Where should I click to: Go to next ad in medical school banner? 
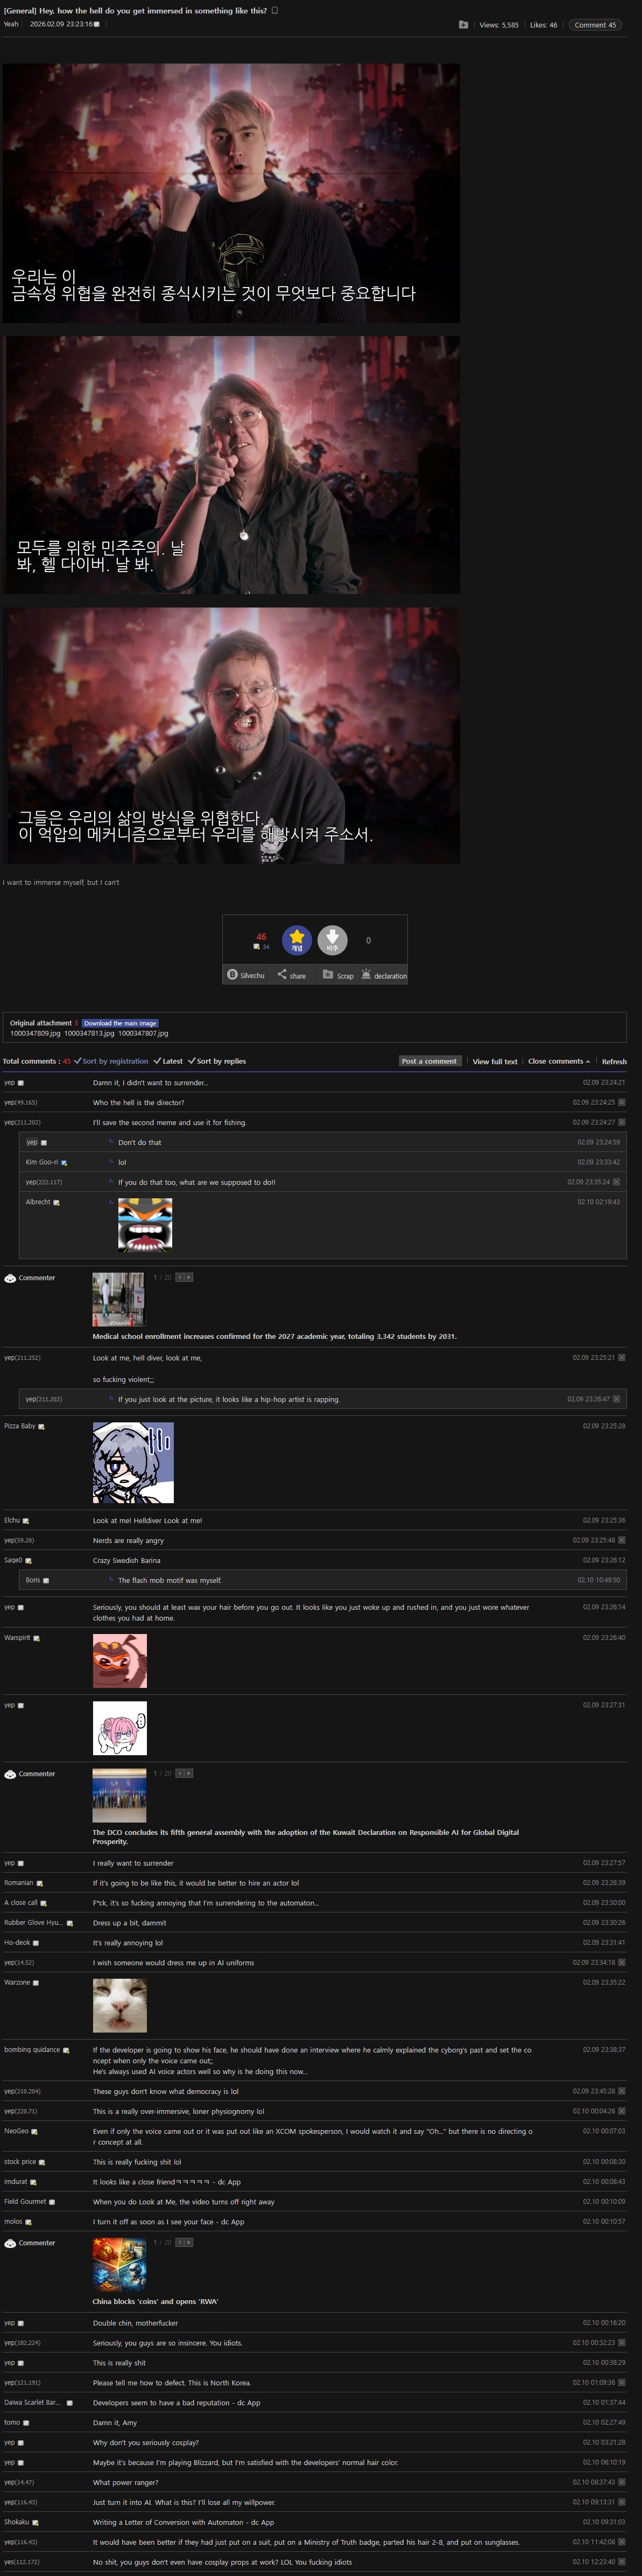pyautogui.click(x=189, y=1277)
